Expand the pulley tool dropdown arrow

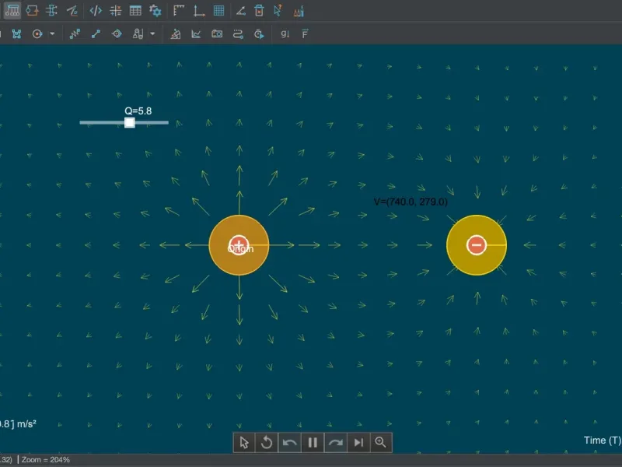tap(152, 33)
